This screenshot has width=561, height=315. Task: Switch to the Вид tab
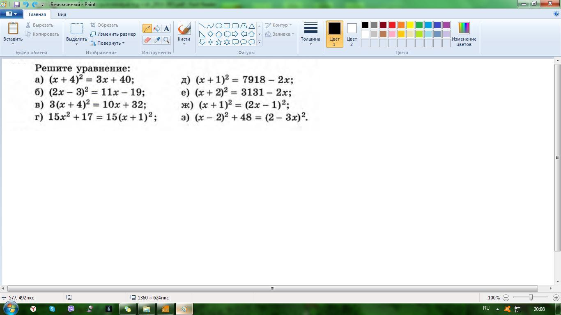pos(62,14)
